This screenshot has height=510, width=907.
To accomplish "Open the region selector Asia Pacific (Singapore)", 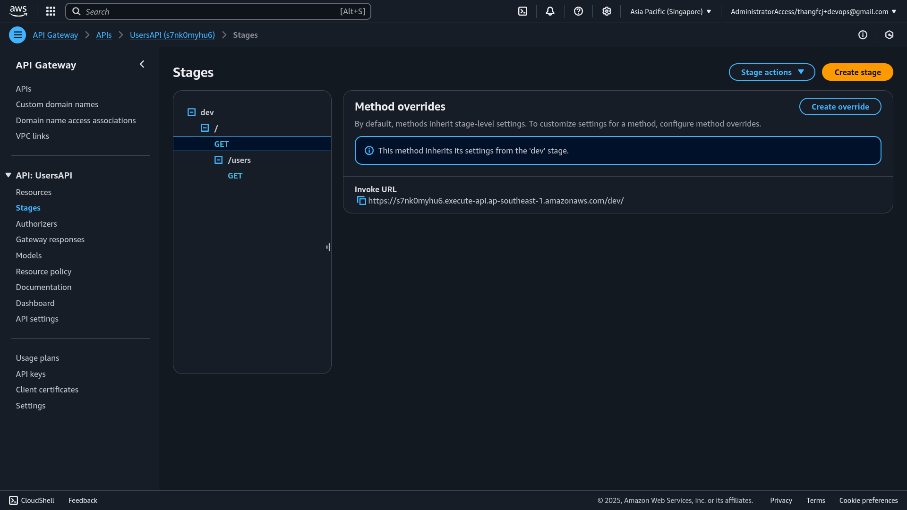I will click(x=670, y=12).
